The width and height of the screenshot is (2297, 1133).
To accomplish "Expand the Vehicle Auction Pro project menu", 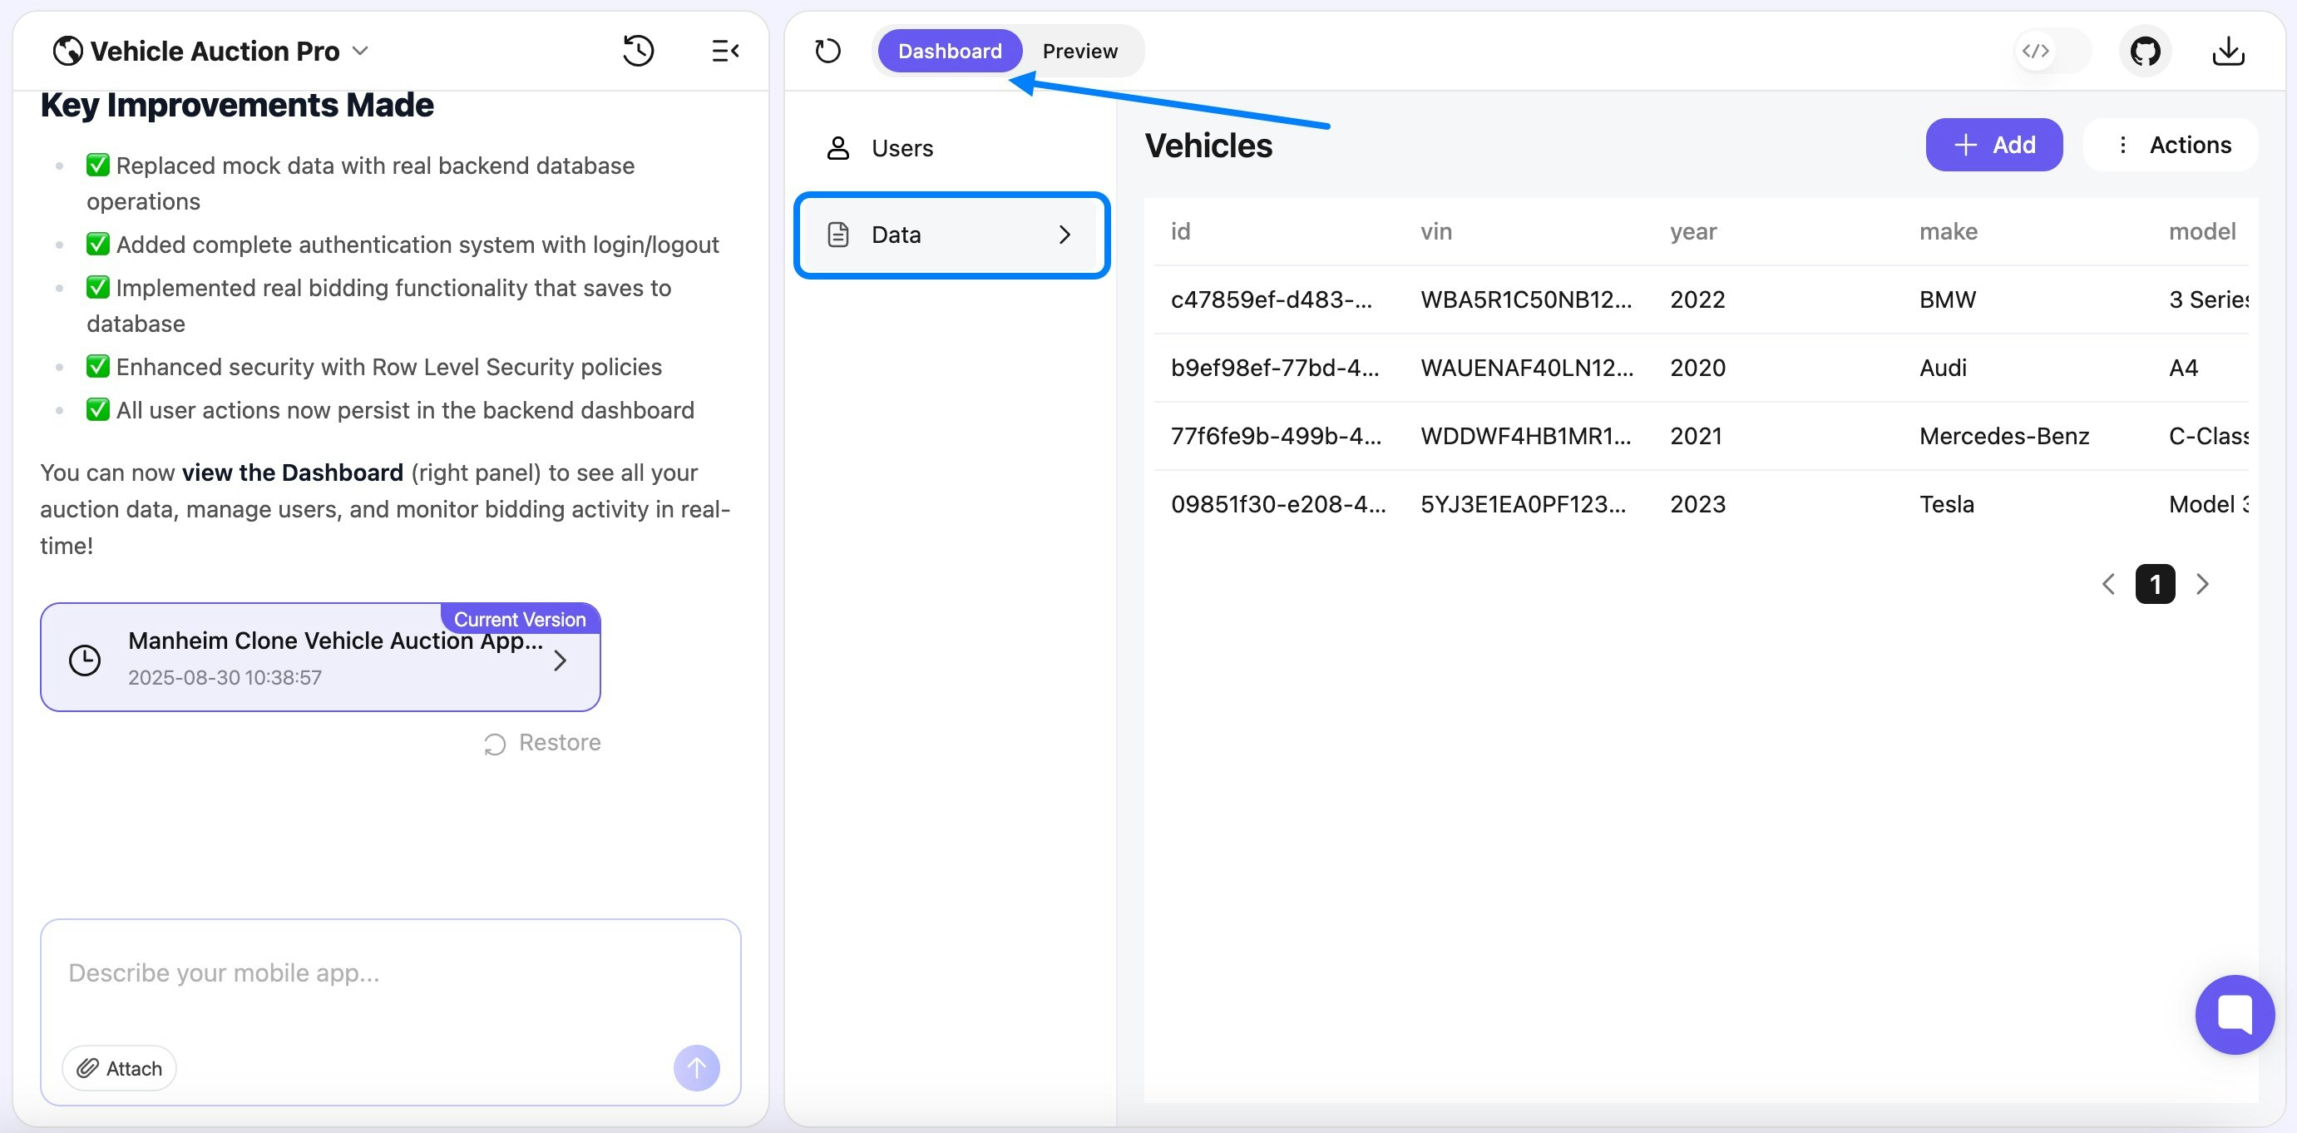I will pos(361,51).
